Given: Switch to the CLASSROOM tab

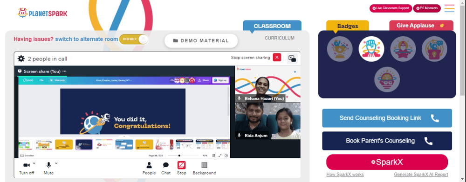Looking at the screenshot, I should pyautogui.click(x=272, y=26).
